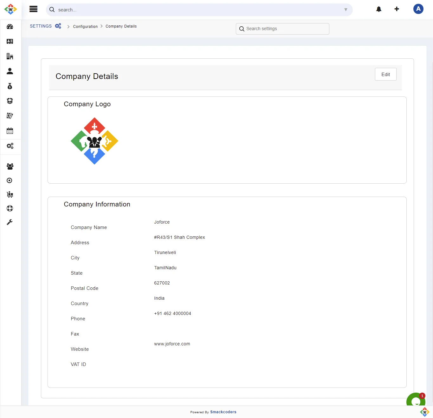Click the plus quick-create icon

tap(397, 9)
